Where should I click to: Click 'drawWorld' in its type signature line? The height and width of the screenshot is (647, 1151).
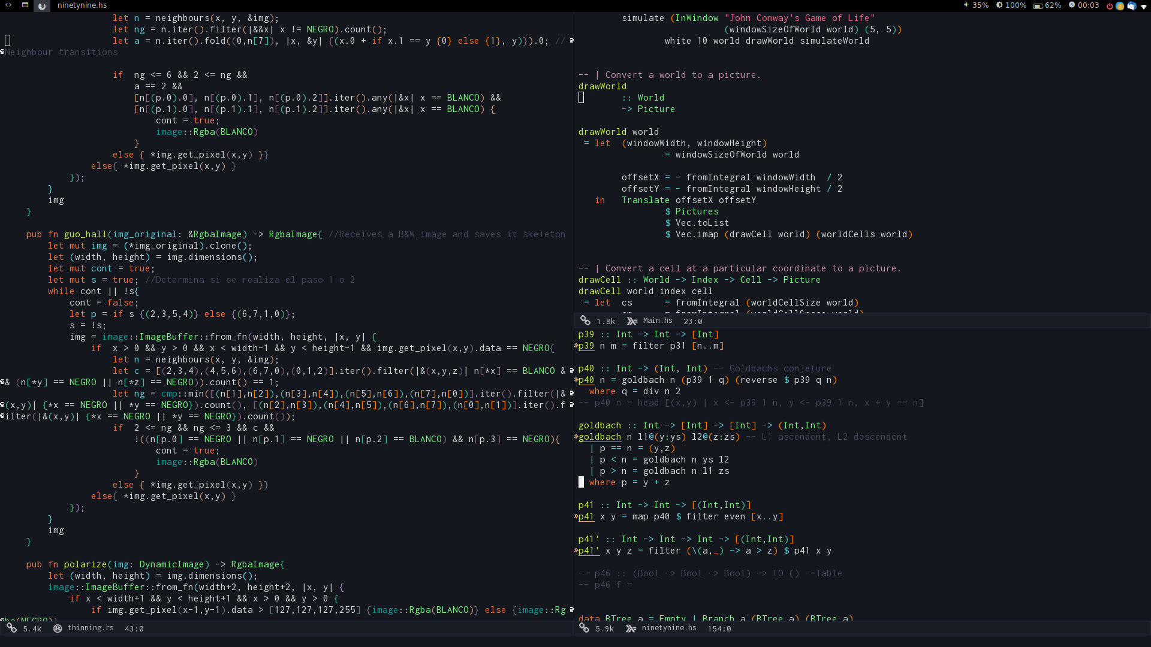coord(602,86)
